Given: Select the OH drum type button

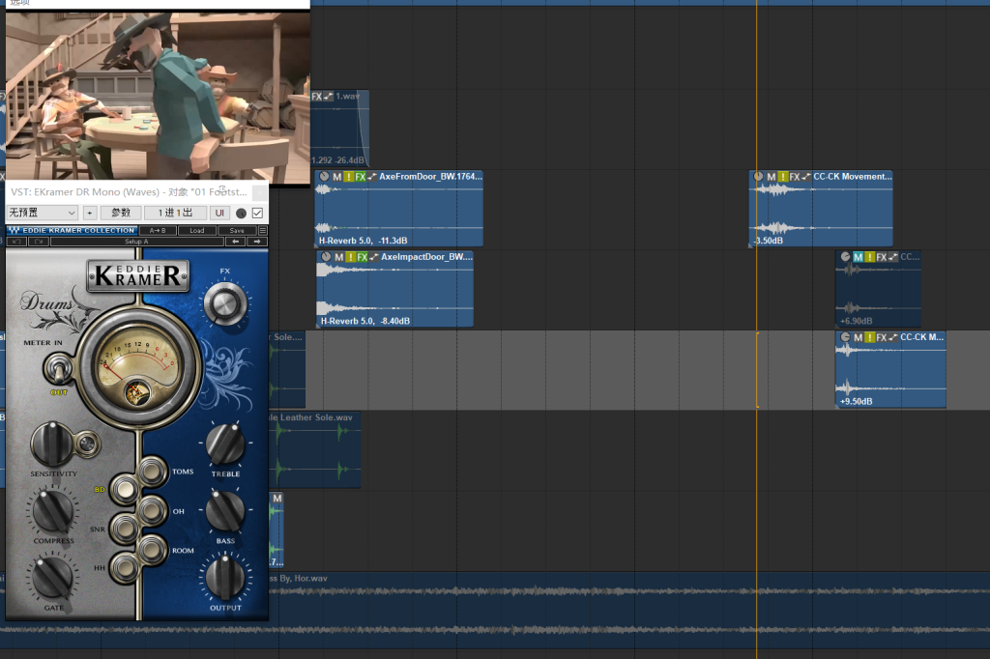Looking at the screenshot, I should coord(152,510).
